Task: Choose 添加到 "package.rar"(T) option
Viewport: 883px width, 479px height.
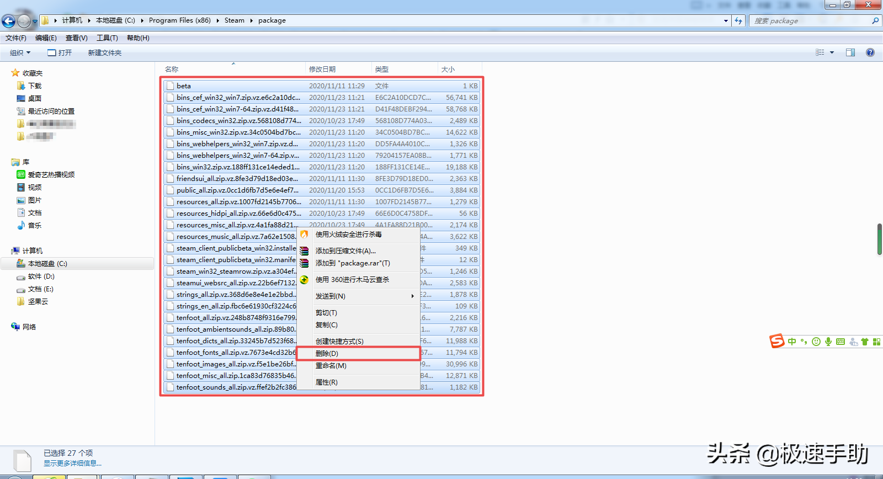Action: click(x=359, y=263)
